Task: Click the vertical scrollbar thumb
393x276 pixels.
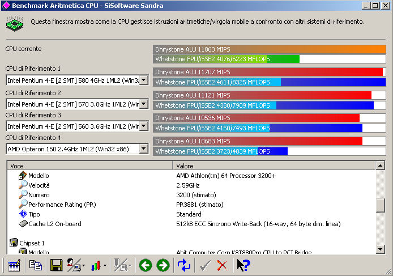Action: (380, 206)
